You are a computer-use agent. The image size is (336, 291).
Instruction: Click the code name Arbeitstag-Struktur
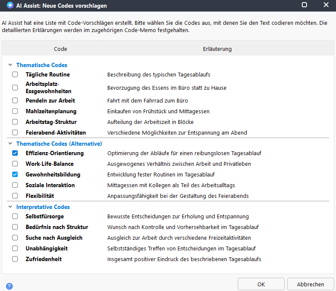coord(51,122)
